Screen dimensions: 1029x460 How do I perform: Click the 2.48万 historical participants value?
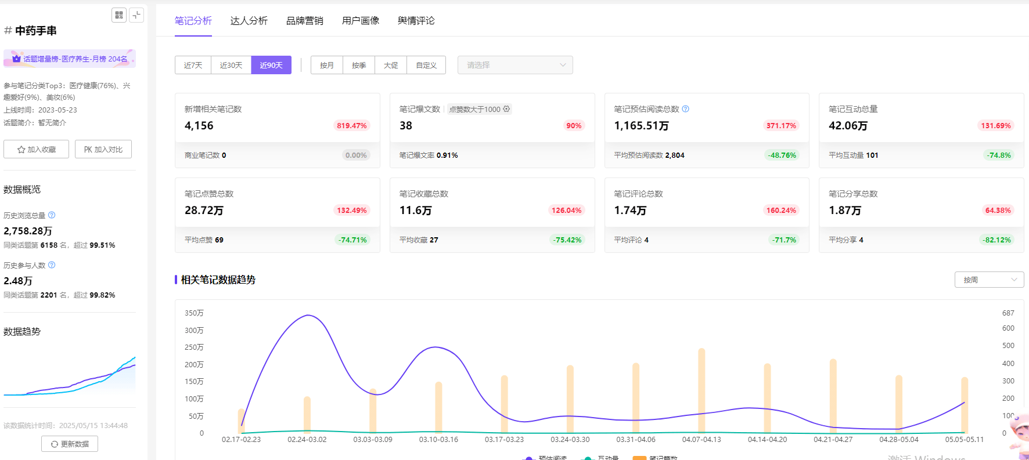[18, 281]
